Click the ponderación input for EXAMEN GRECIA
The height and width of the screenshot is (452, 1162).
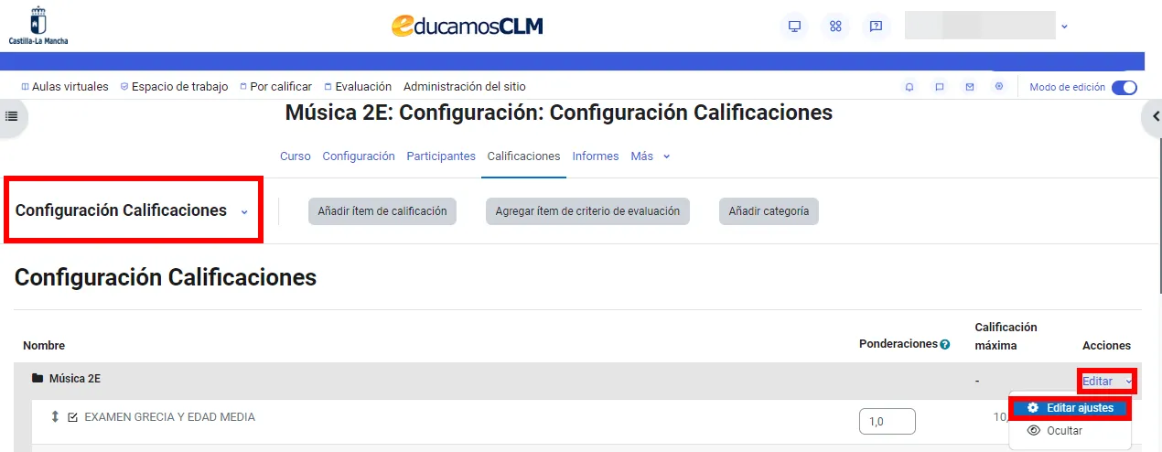click(x=888, y=421)
